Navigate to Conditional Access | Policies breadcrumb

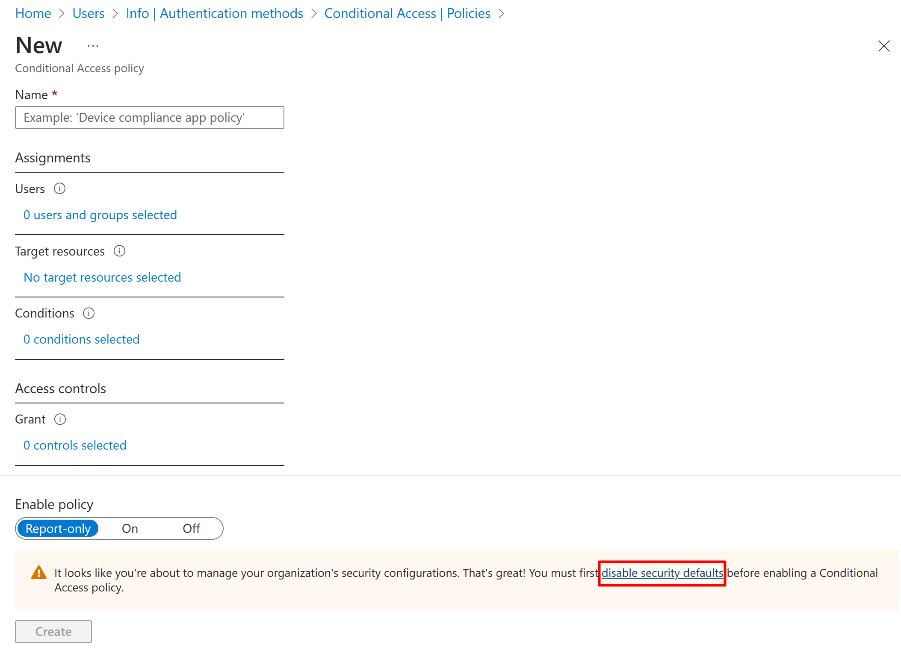pos(407,13)
